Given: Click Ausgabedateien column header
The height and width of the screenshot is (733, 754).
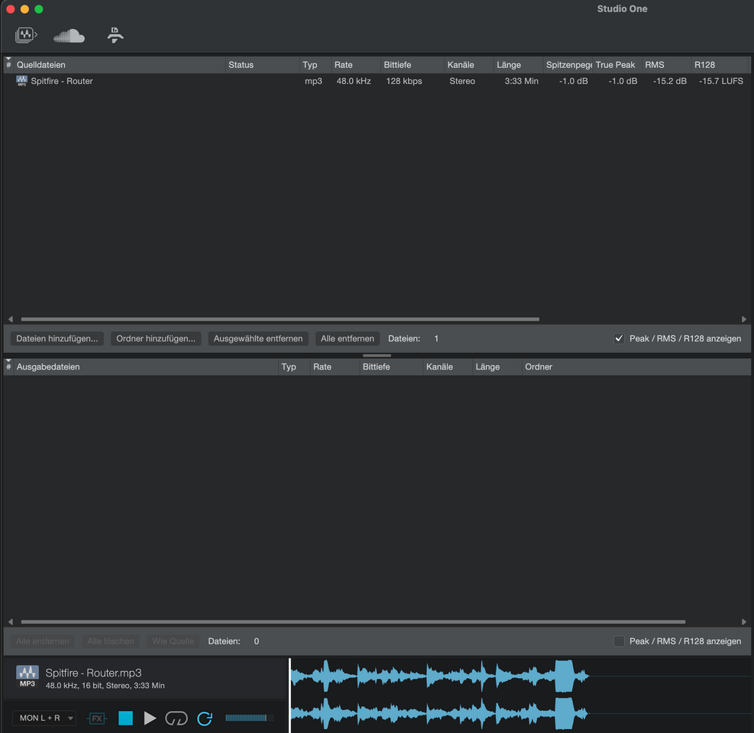Looking at the screenshot, I should [146, 366].
